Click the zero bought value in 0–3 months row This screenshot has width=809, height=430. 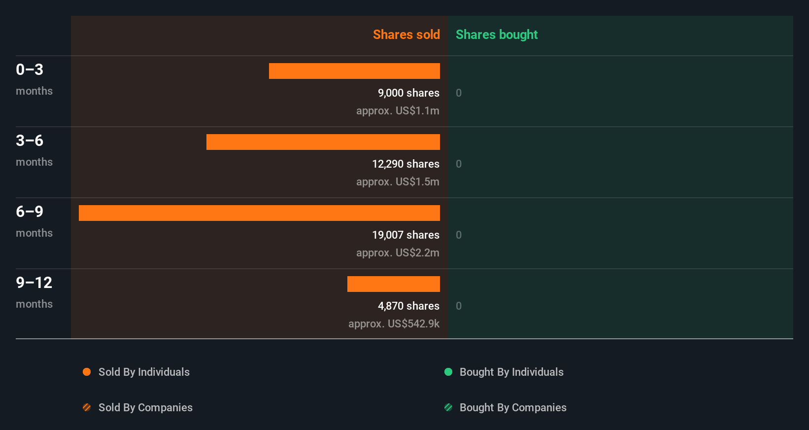click(x=459, y=93)
